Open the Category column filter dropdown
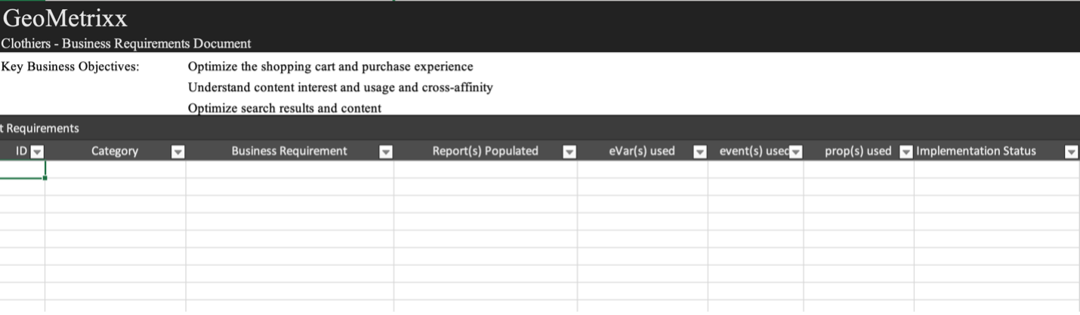Image resolution: width=1080 pixels, height=315 pixels. pyautogui.click(x=177, y=151)
